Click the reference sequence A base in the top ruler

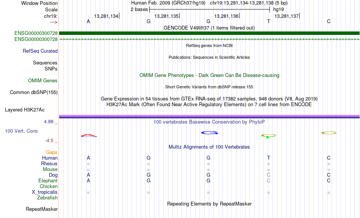point(88,21)
